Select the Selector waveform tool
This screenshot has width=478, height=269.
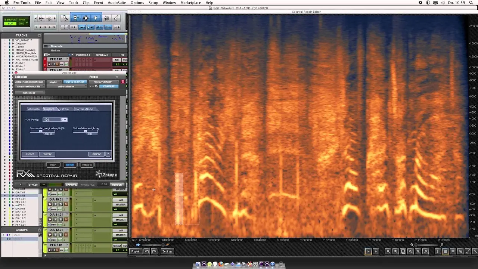coord(86,18)
